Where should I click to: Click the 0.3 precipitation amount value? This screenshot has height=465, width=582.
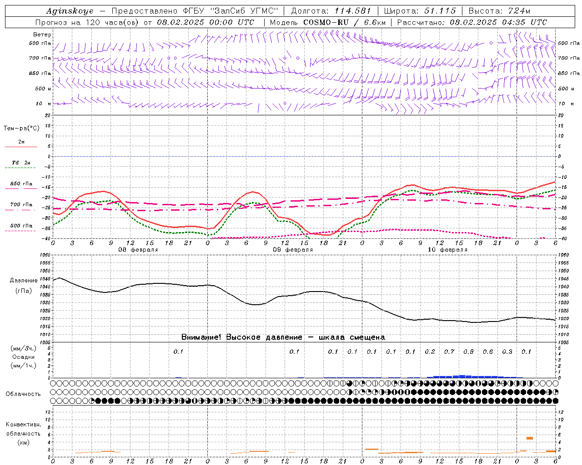coord(507,351)
